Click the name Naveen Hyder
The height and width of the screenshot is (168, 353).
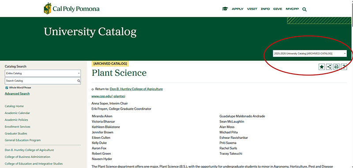point(102,159)
